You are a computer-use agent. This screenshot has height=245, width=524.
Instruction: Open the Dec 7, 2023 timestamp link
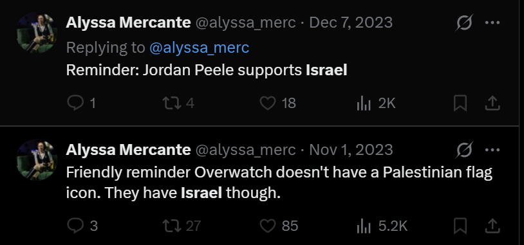pyautogui.click(x=351, y=23)
